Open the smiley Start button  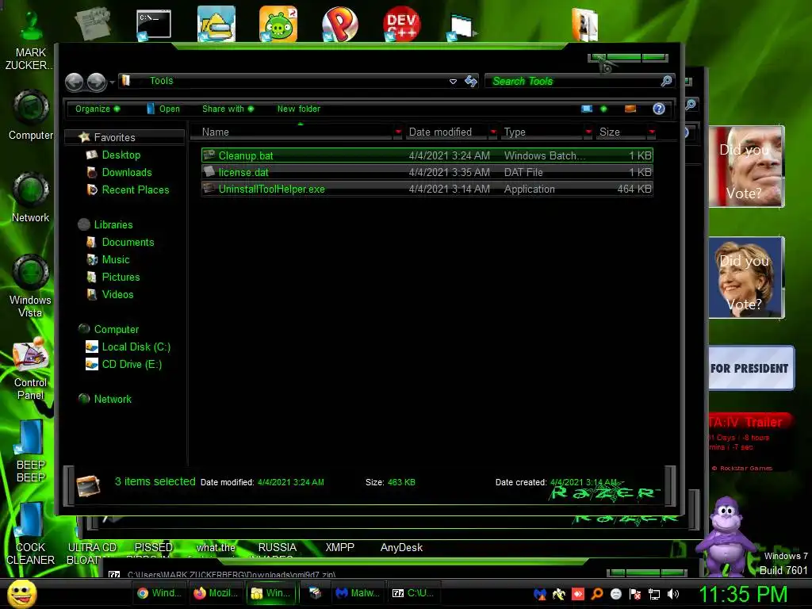point(22,593)
